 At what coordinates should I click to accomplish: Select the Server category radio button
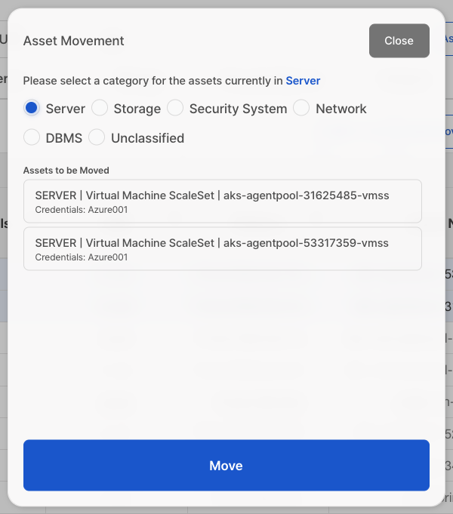pyautogui.click(x=32, y=108)
